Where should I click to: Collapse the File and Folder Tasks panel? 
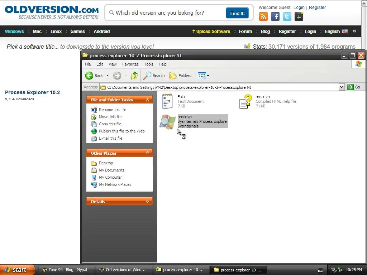pyautogui.click(x=147, y=100)
